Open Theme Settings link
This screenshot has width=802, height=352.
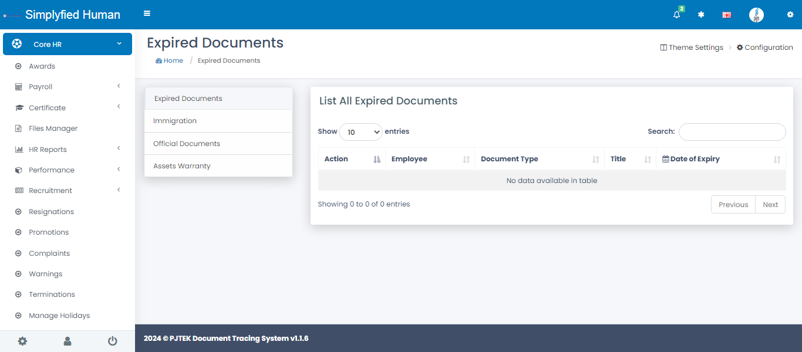[x=692, y=48]
